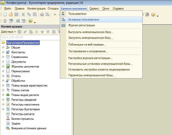Image resolution: width=172 pixels, height=135 pixels.
Task: Click the Copy-add icon in Конфигурация panel
Action: 31,32
